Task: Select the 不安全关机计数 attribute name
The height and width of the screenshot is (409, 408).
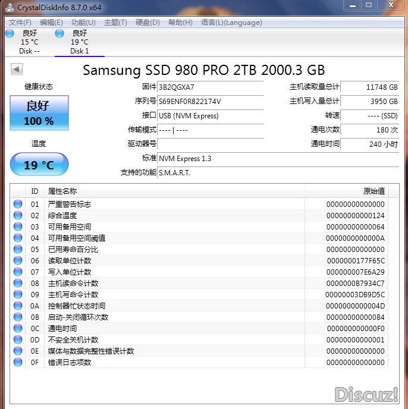Action: 73,340
